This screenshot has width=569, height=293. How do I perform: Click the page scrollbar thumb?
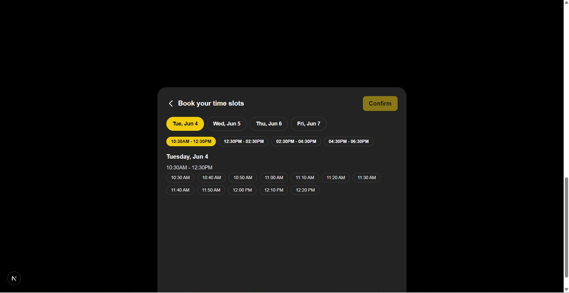[566, 228]
